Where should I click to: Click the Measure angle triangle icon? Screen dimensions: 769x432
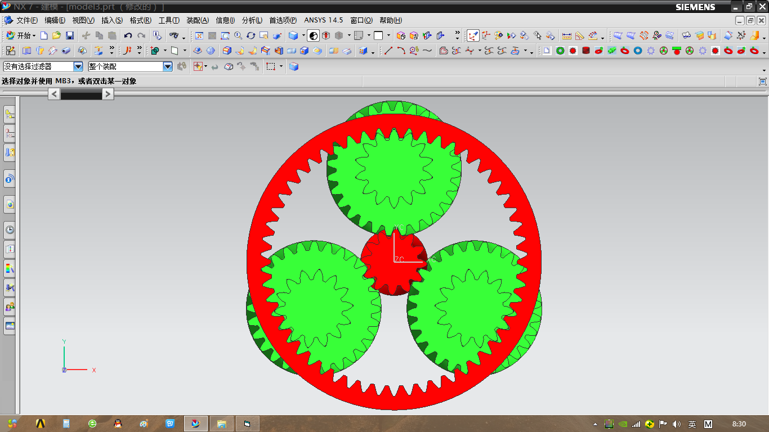(580, 35)
